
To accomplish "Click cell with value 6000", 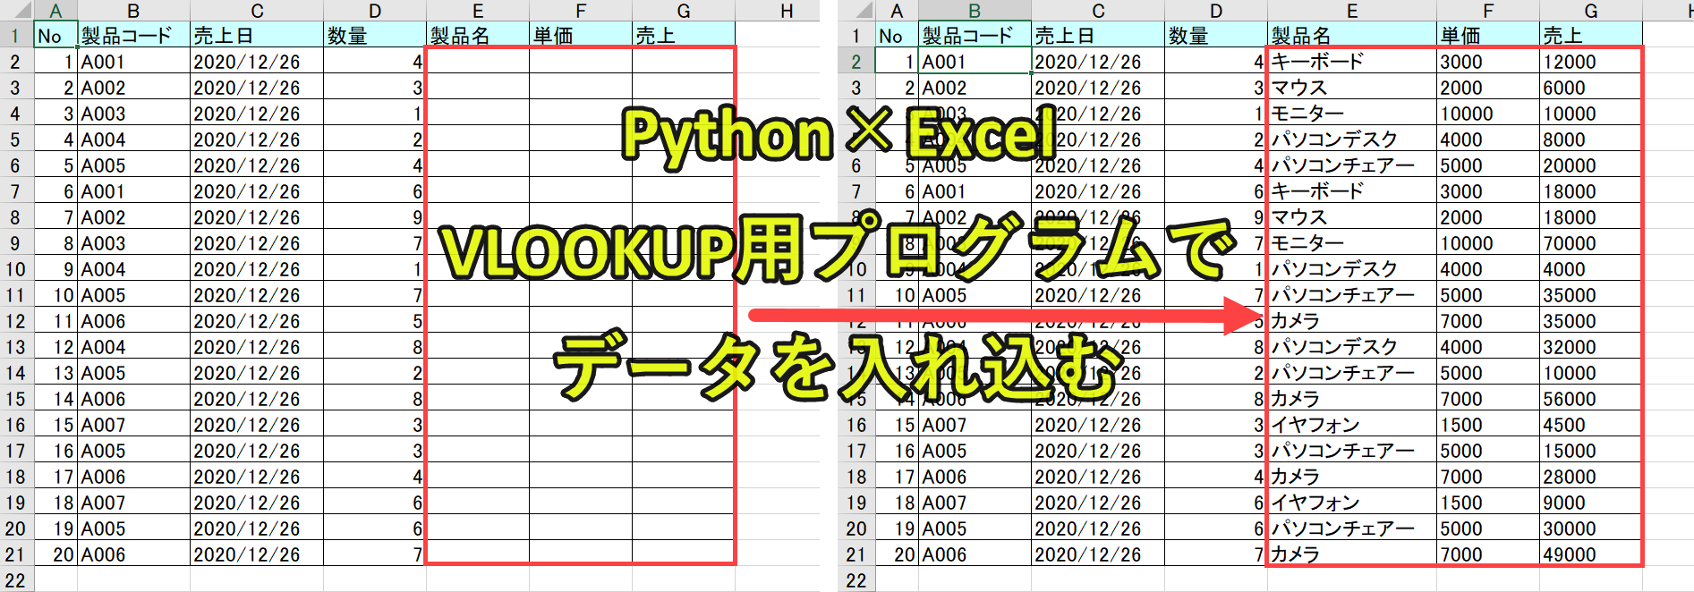I will coord(1591,88).
